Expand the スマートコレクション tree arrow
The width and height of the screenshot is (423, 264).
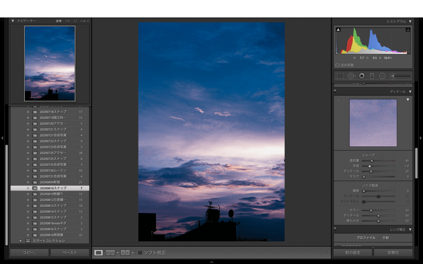point(21,241)
